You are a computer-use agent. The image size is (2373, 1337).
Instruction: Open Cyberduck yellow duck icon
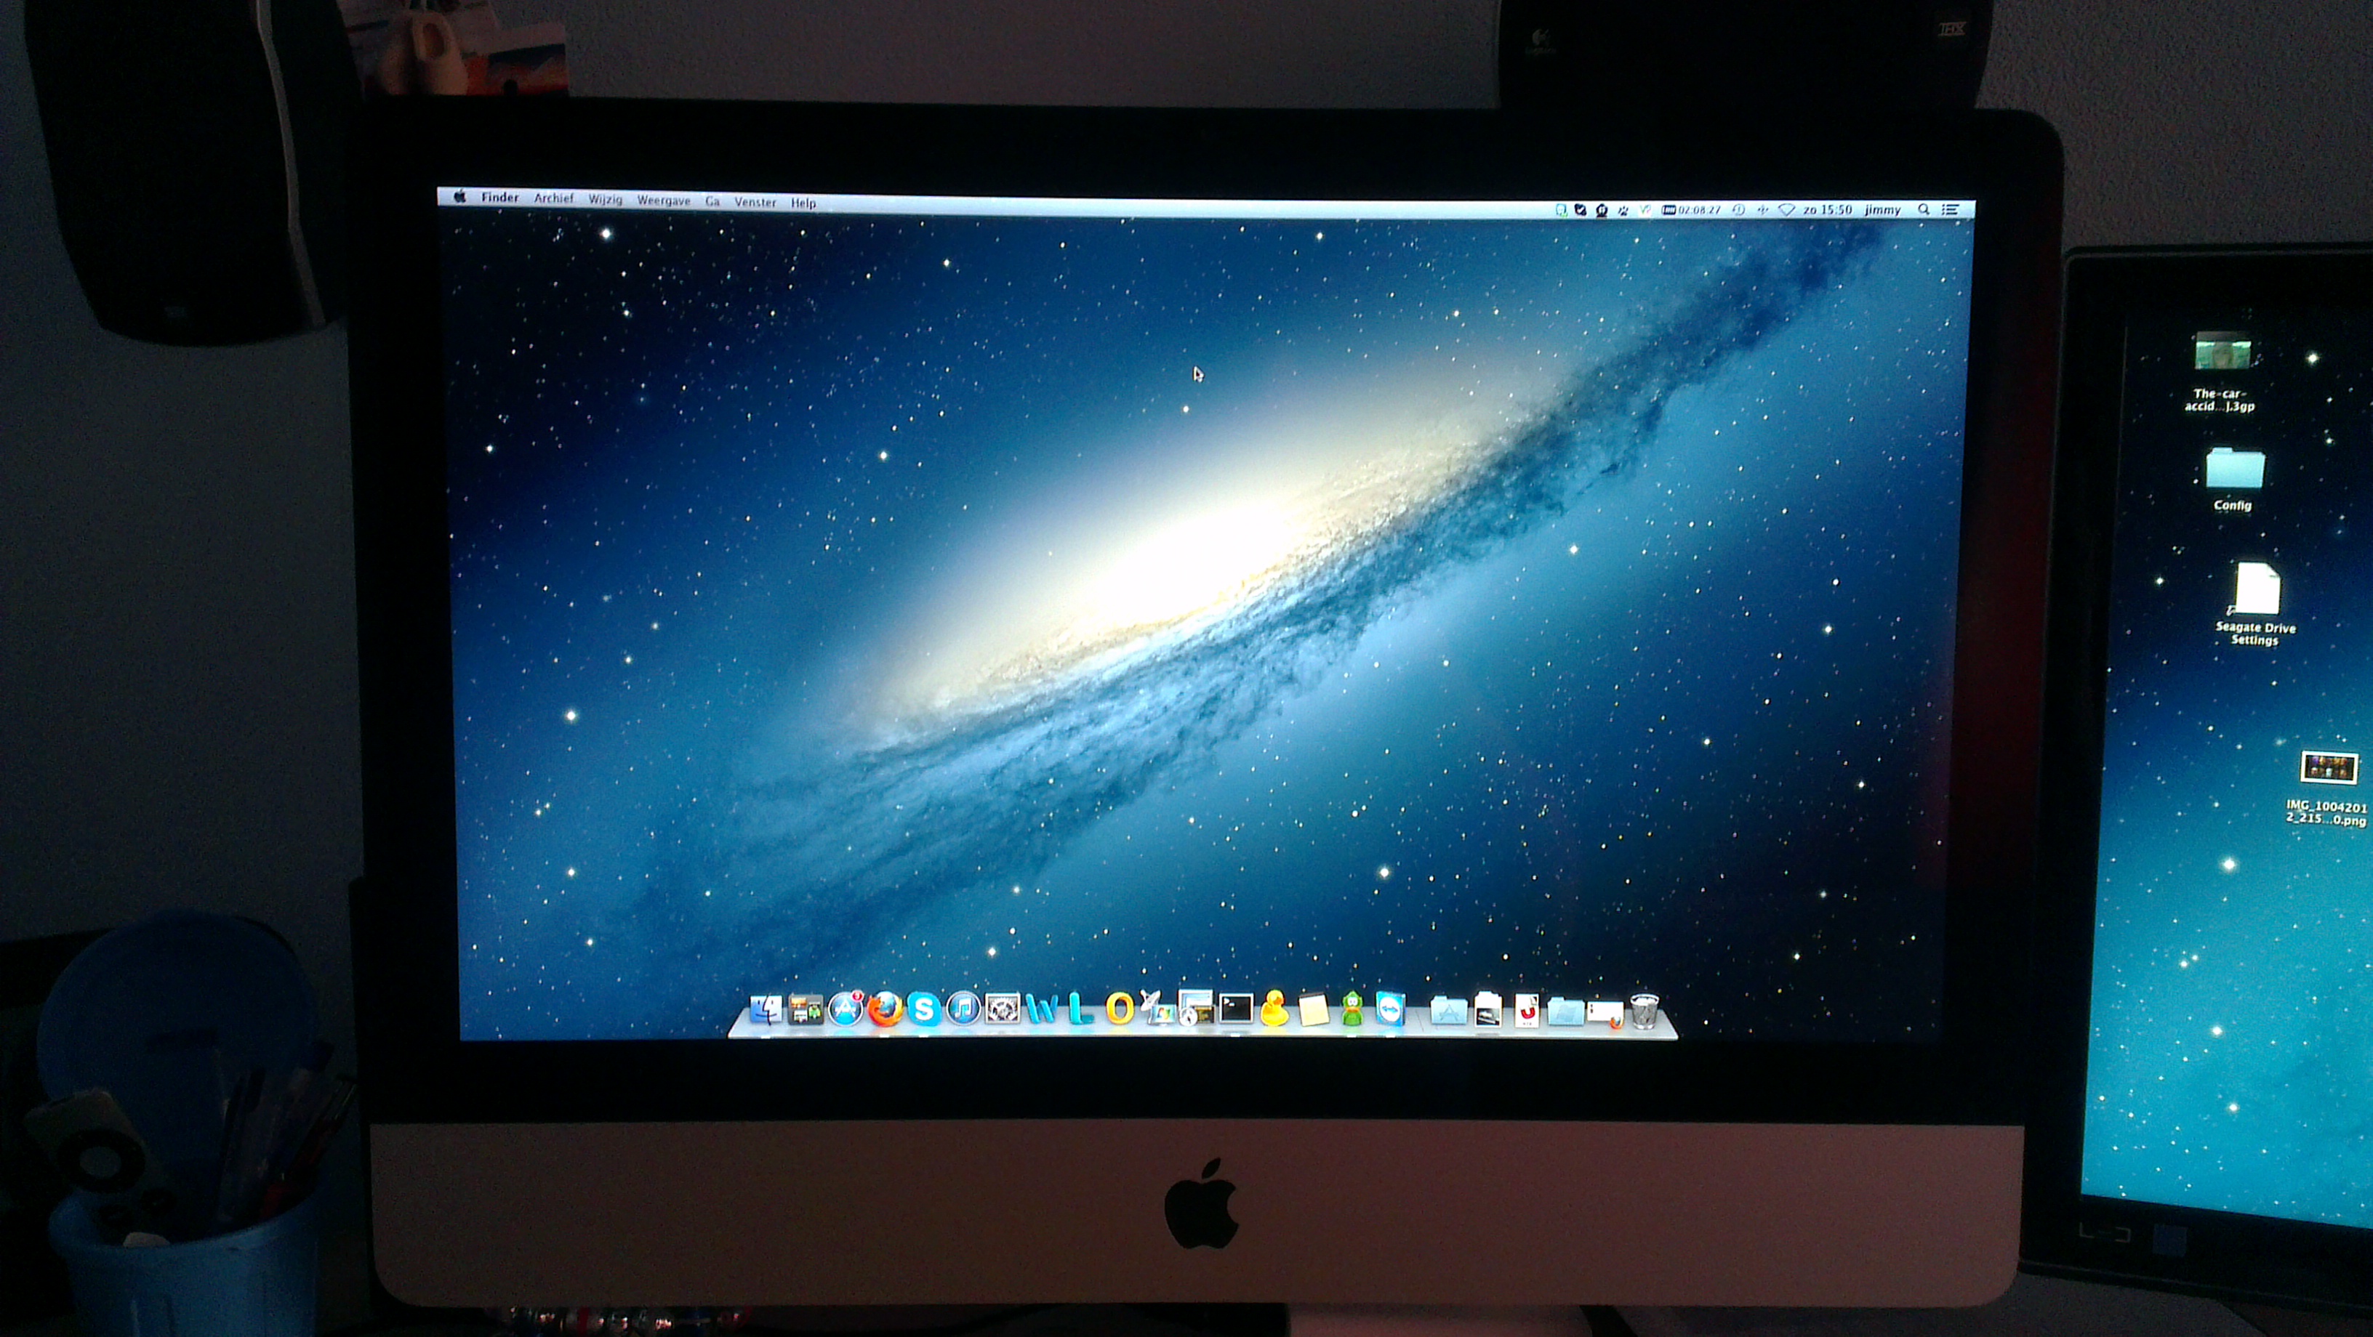1274,1009
